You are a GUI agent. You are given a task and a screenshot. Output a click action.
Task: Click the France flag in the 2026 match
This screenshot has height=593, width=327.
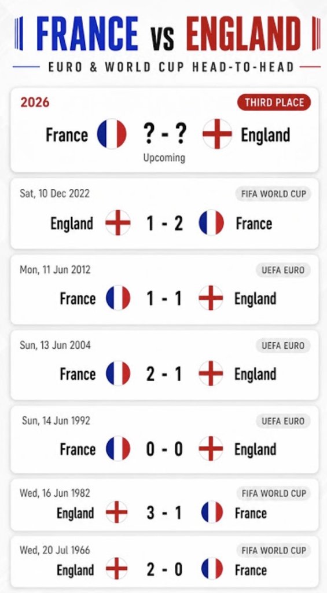112,134
